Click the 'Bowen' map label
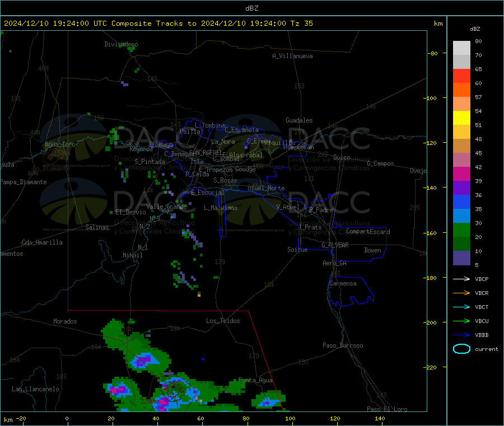 coord(373,250)
